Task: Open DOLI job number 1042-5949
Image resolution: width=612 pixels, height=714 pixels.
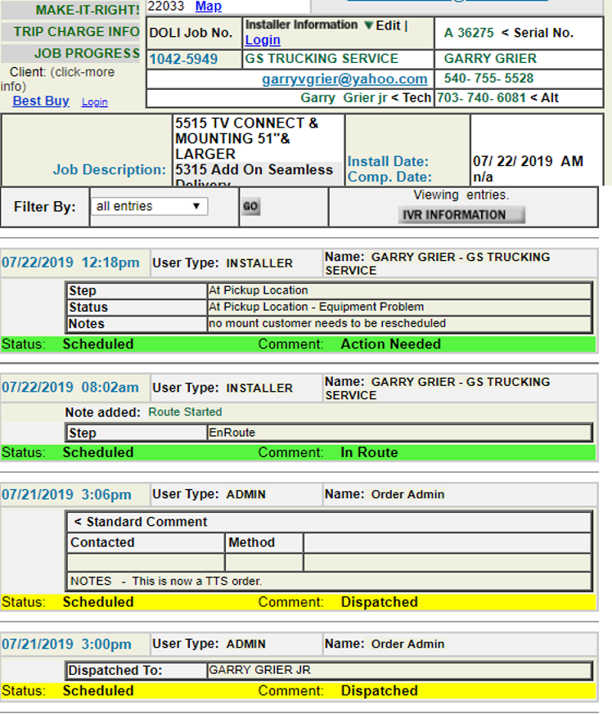Action: tap(183, 60)
